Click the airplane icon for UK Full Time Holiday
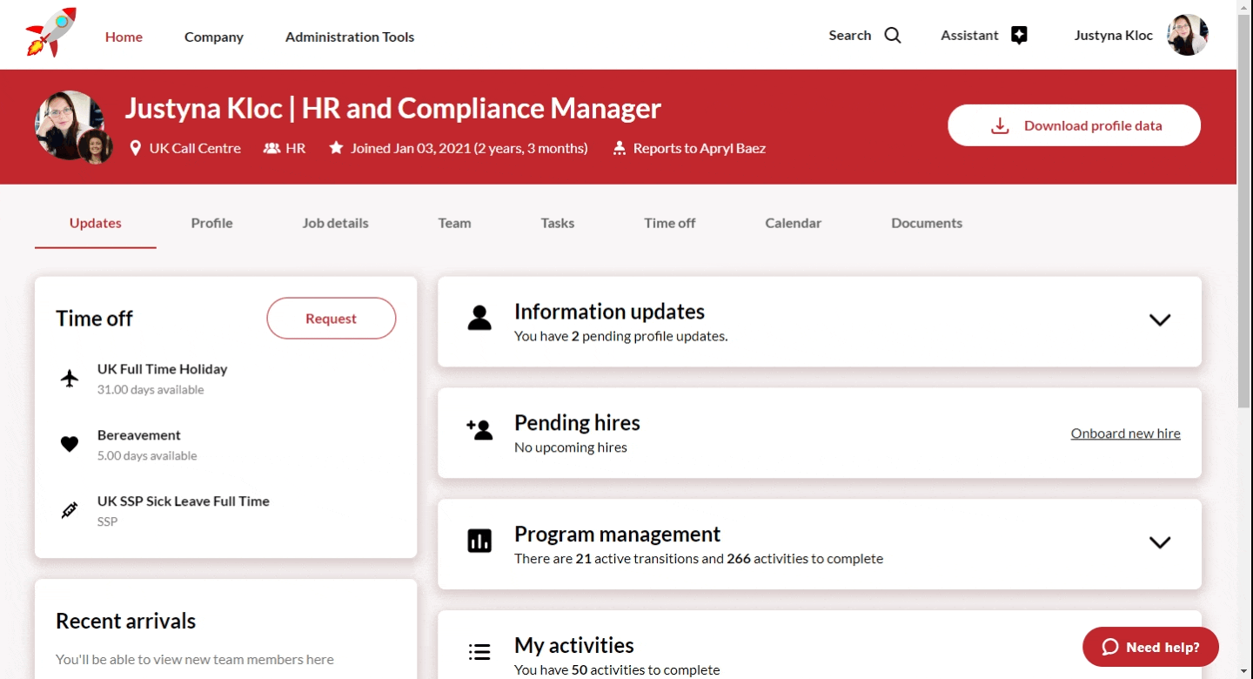Viewport: 1253px width, 679px height. (x=70, y=379)
